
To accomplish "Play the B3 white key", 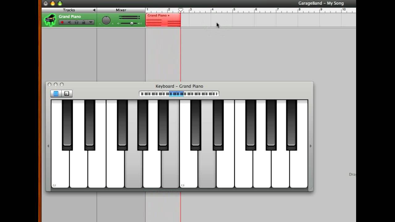I will (x=299, y=170).
